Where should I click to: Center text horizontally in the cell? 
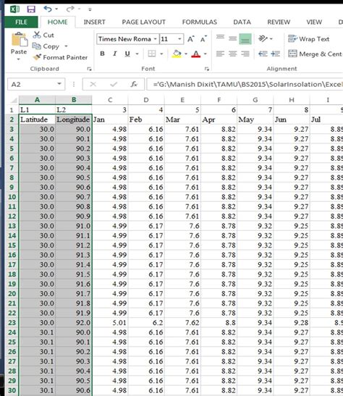click(232, 54)
